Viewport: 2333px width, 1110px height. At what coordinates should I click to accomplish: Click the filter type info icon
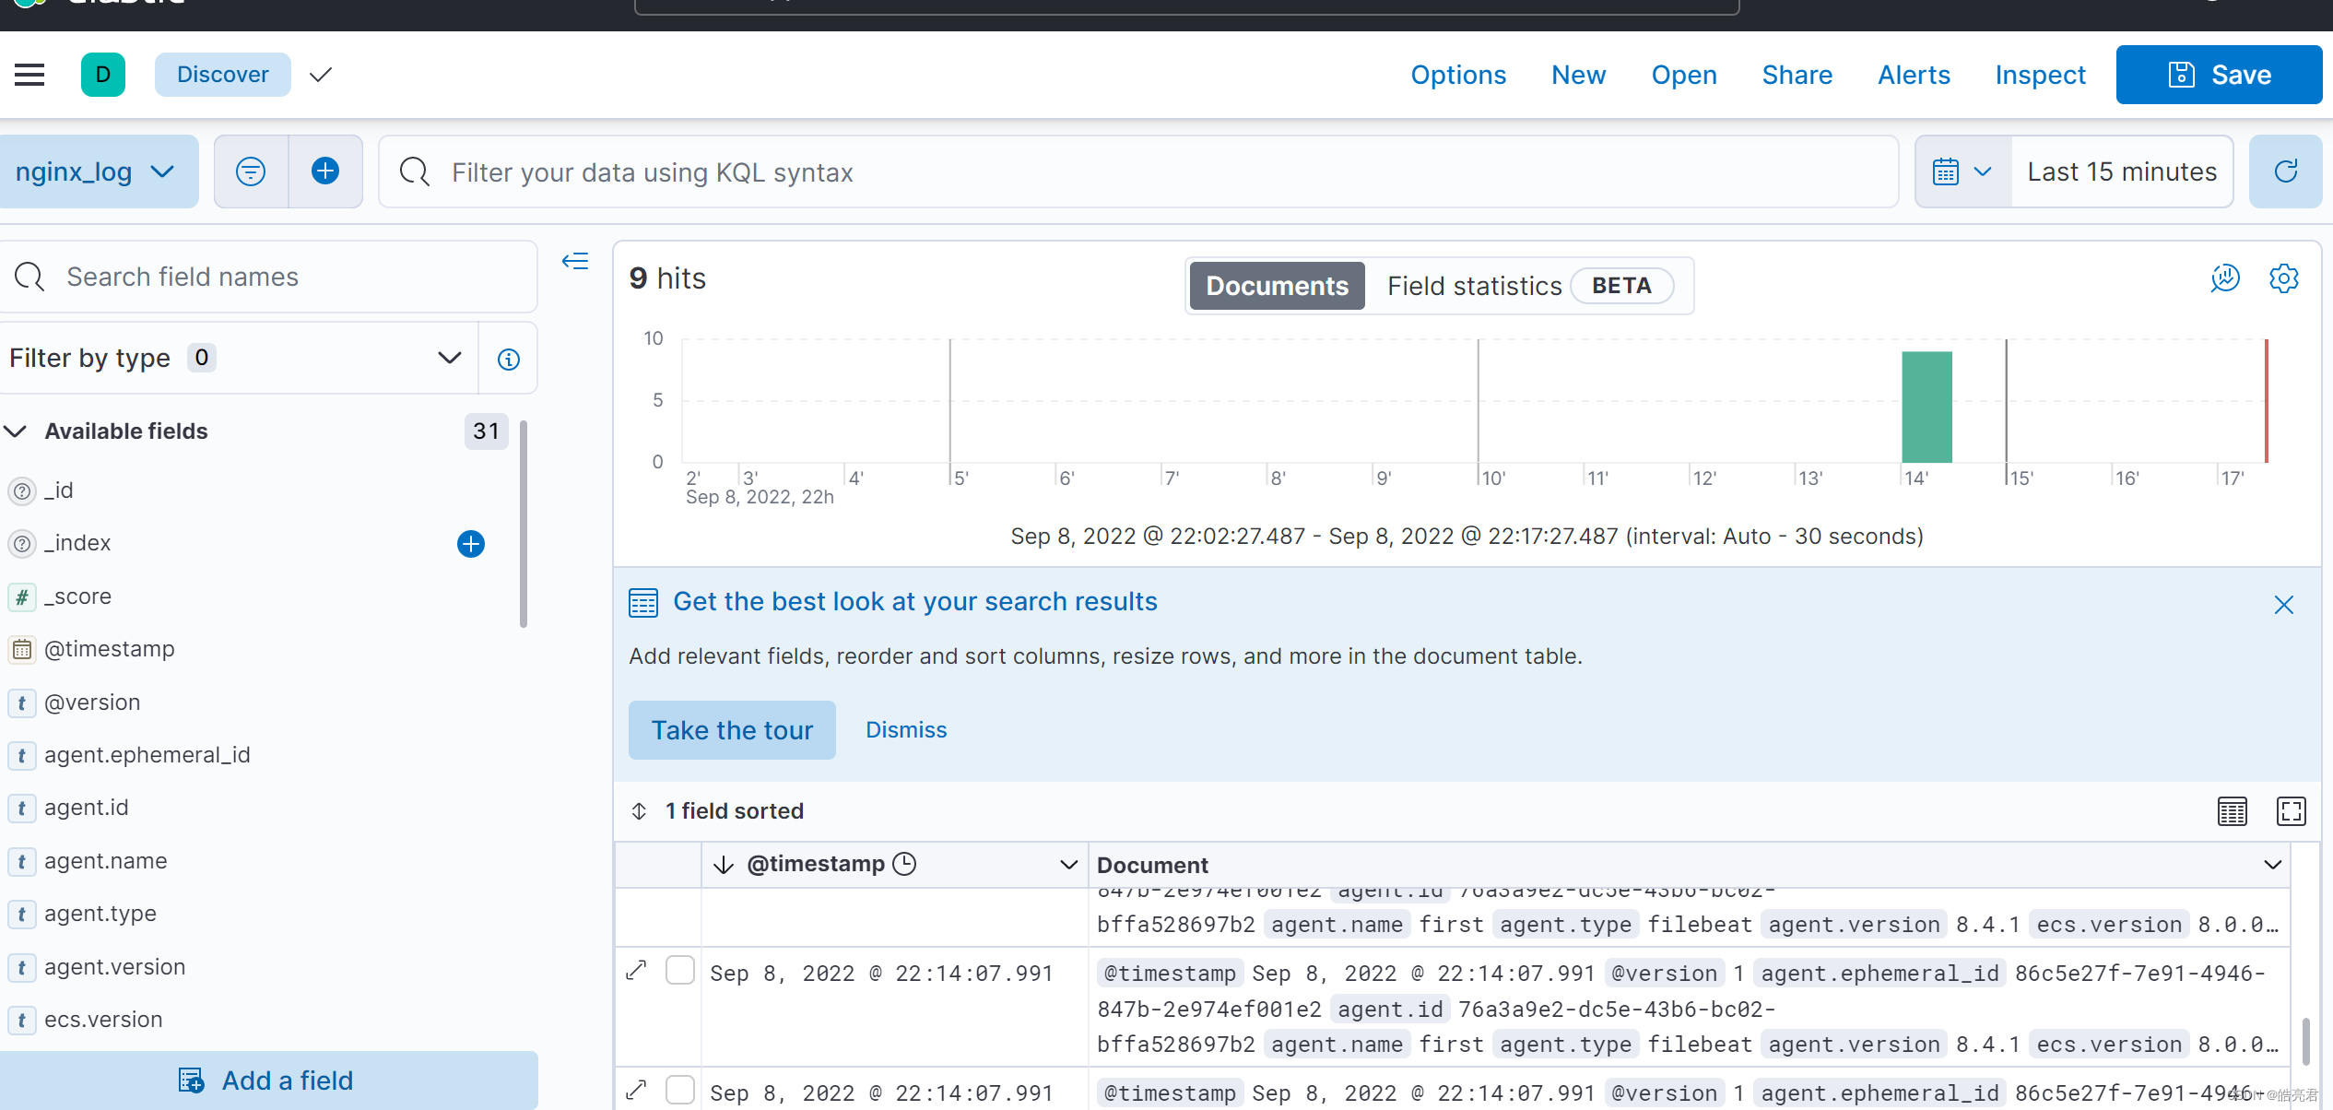click(x=509, y=359)
